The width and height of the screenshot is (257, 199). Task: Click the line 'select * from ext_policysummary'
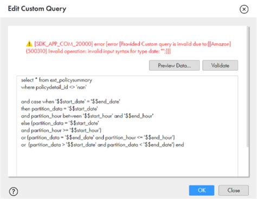tap(56, 80)
